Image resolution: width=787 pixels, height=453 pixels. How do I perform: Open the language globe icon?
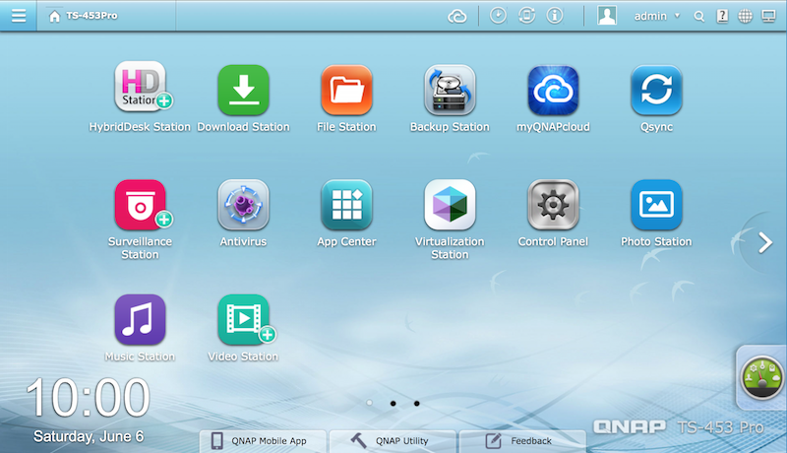pos(746,16)
